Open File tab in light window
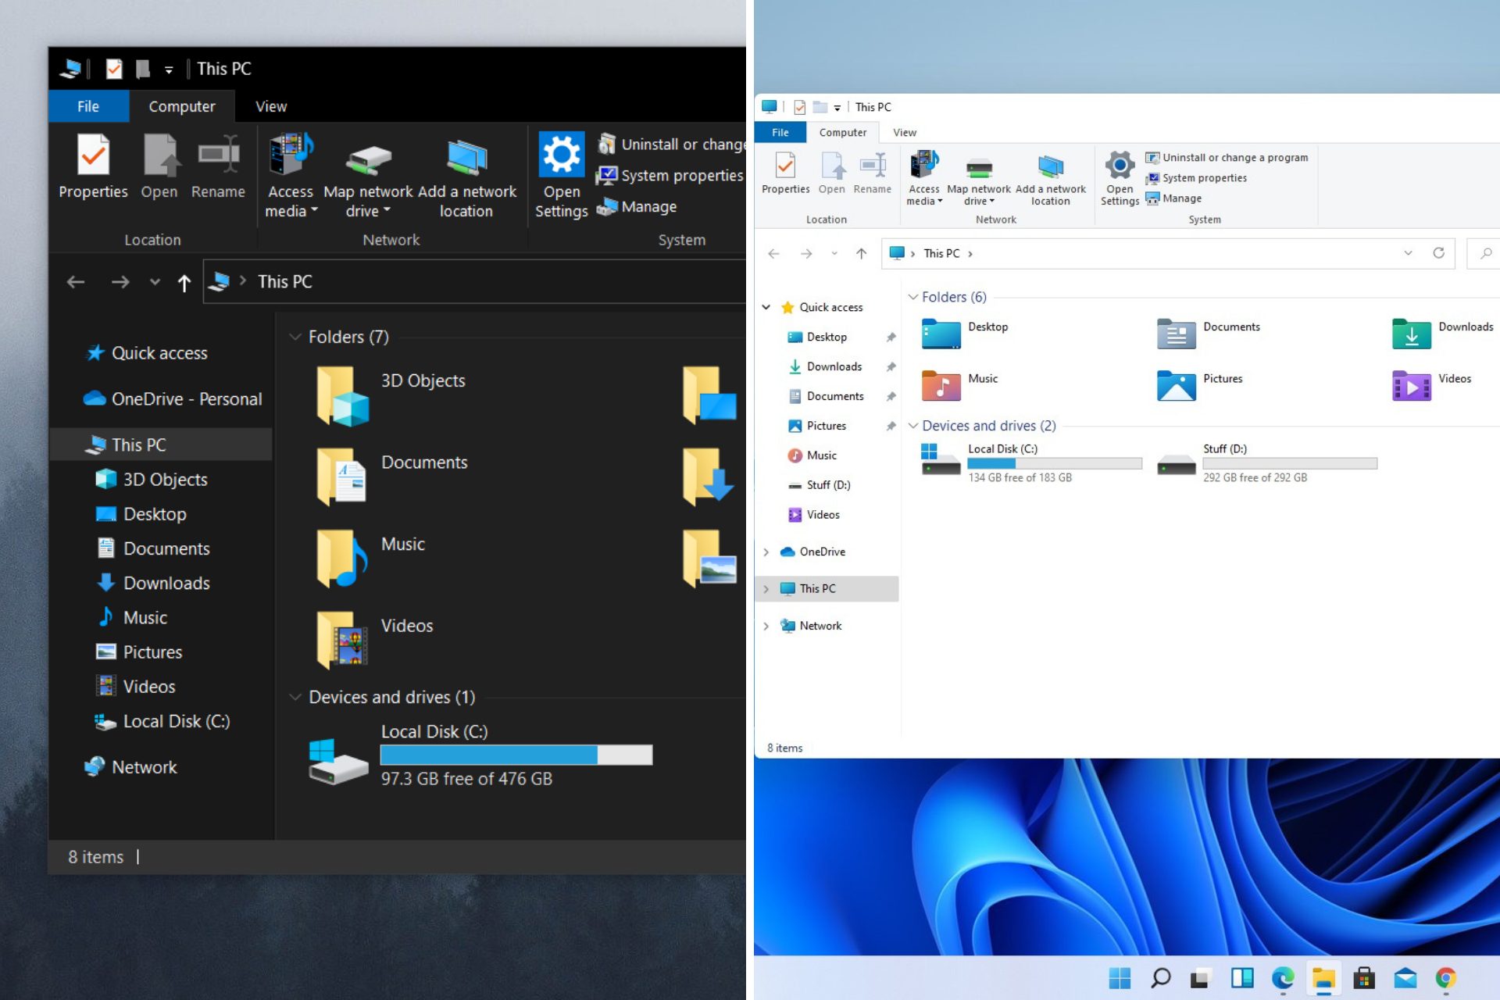 [x=780, y=132]
